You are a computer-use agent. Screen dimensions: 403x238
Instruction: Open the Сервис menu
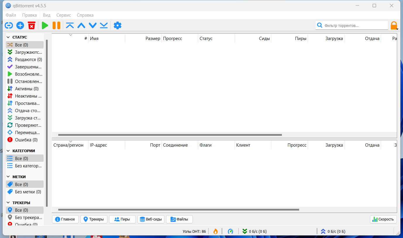click(63, 15)
